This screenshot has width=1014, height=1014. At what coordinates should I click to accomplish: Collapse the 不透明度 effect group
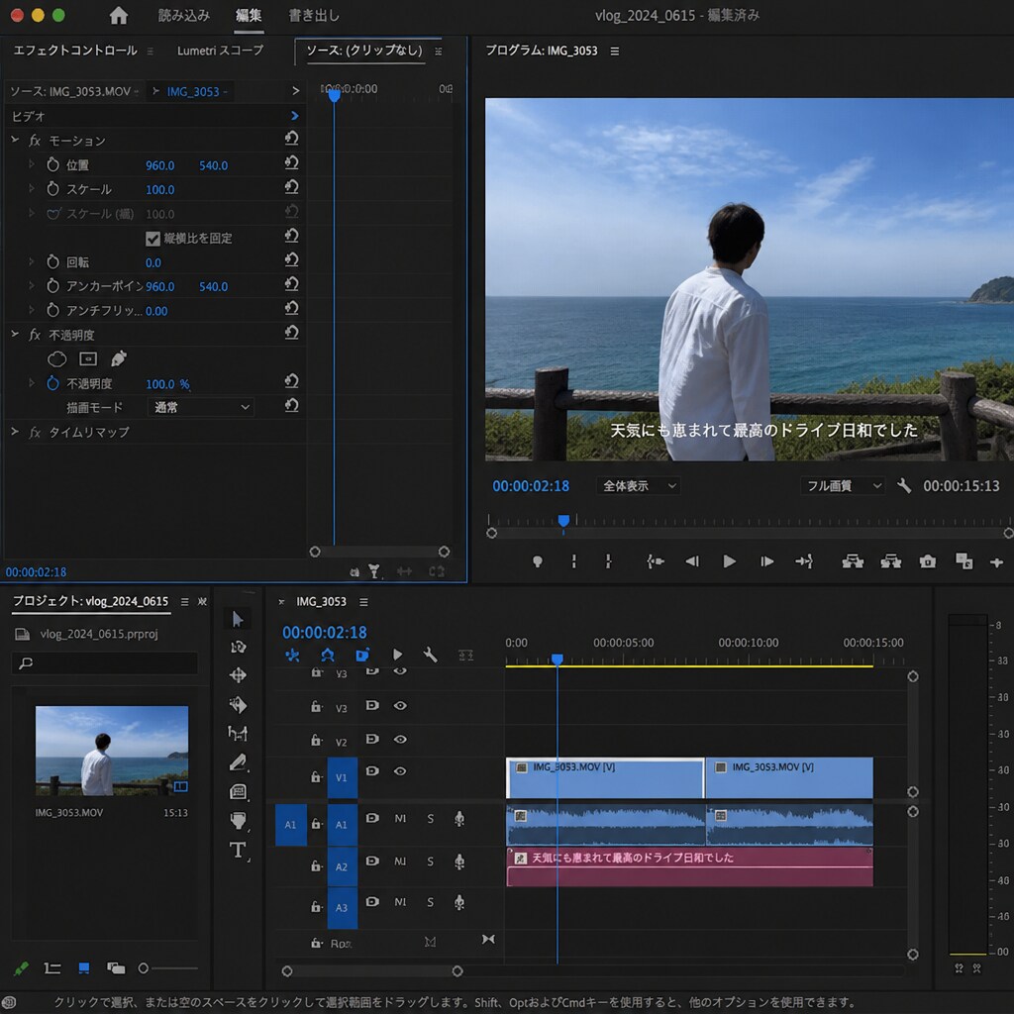click(15, 335)
